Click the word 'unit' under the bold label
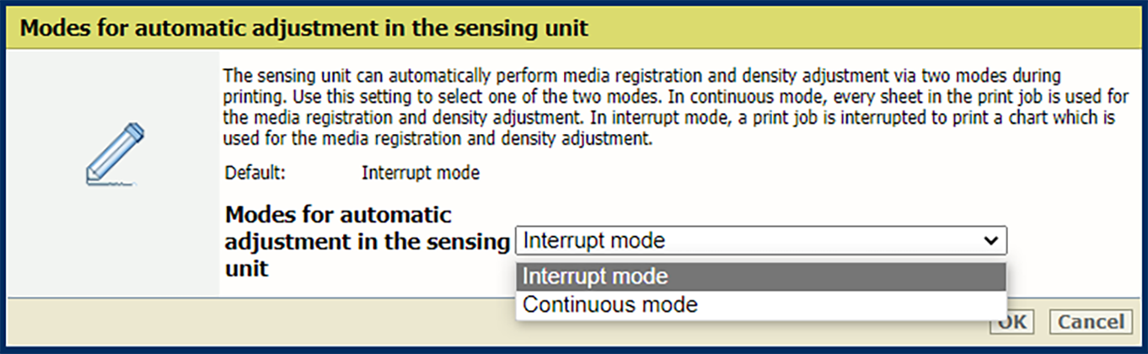1148x354 pixels. click(x=246, y=270)
